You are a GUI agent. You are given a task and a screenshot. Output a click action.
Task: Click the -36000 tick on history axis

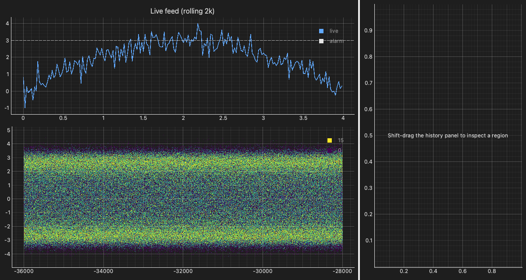click(24, 272)
